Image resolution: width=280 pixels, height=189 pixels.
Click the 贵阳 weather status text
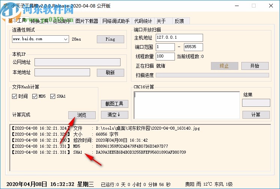209,184
